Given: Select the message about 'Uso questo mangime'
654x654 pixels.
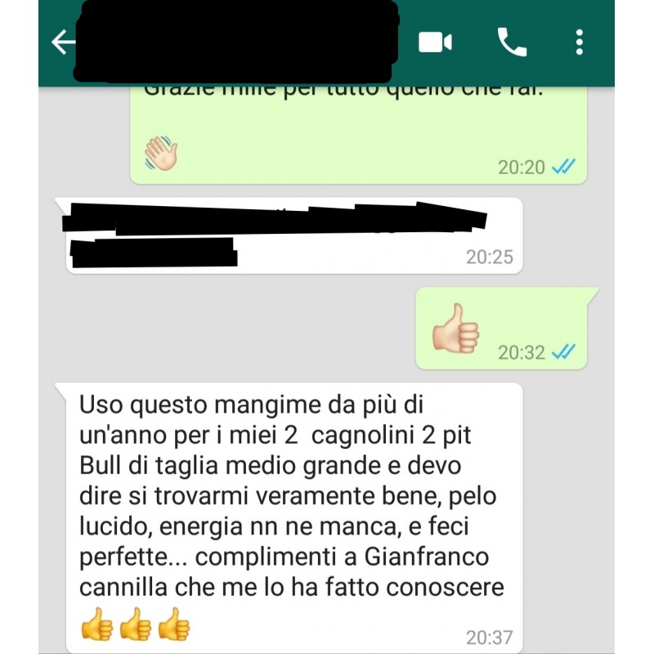Looking at the screenshot, I should (x=294, y=517).
